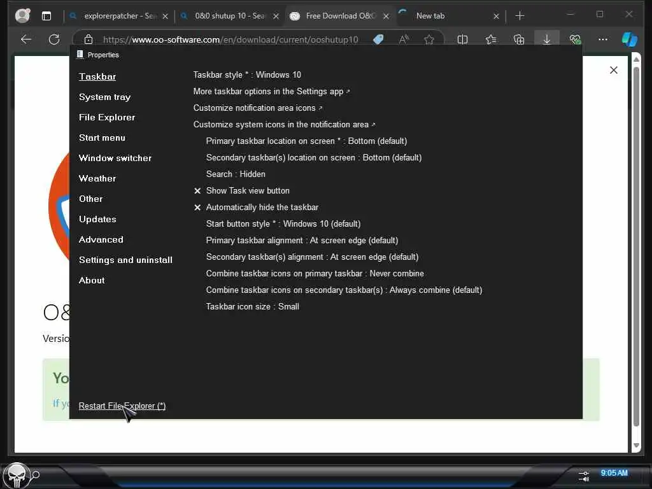The width and height of the screenshot is (652, 489).
Task: Open the About section
Action: pyautogui.click(x=92, y=280)
